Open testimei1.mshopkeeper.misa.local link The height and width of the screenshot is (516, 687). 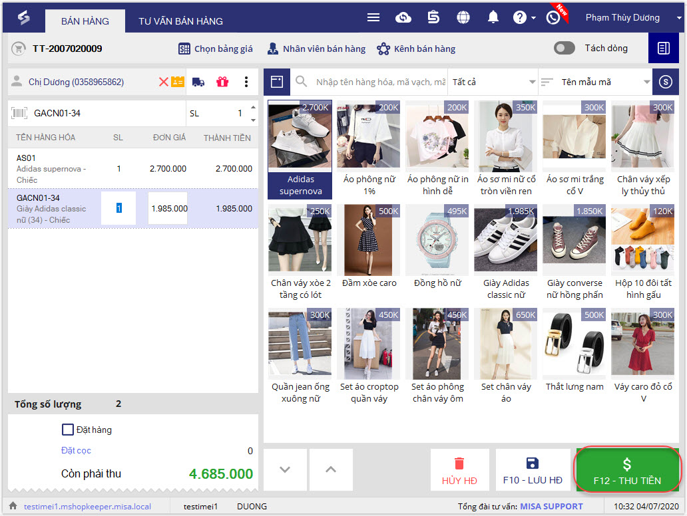coord(87,507)
